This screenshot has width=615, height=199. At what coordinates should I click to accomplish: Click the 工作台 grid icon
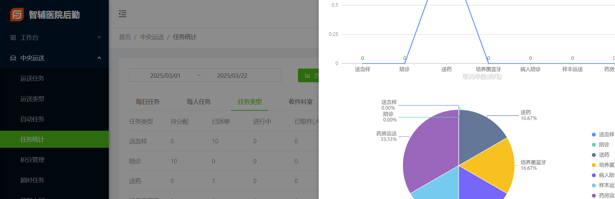coord(13,38)
